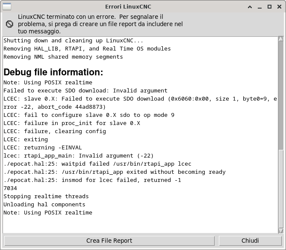The height and width of the screenshot is (250, 286).
Task: Click the 'Failed to execute SDO download' line
Action: 86,91
